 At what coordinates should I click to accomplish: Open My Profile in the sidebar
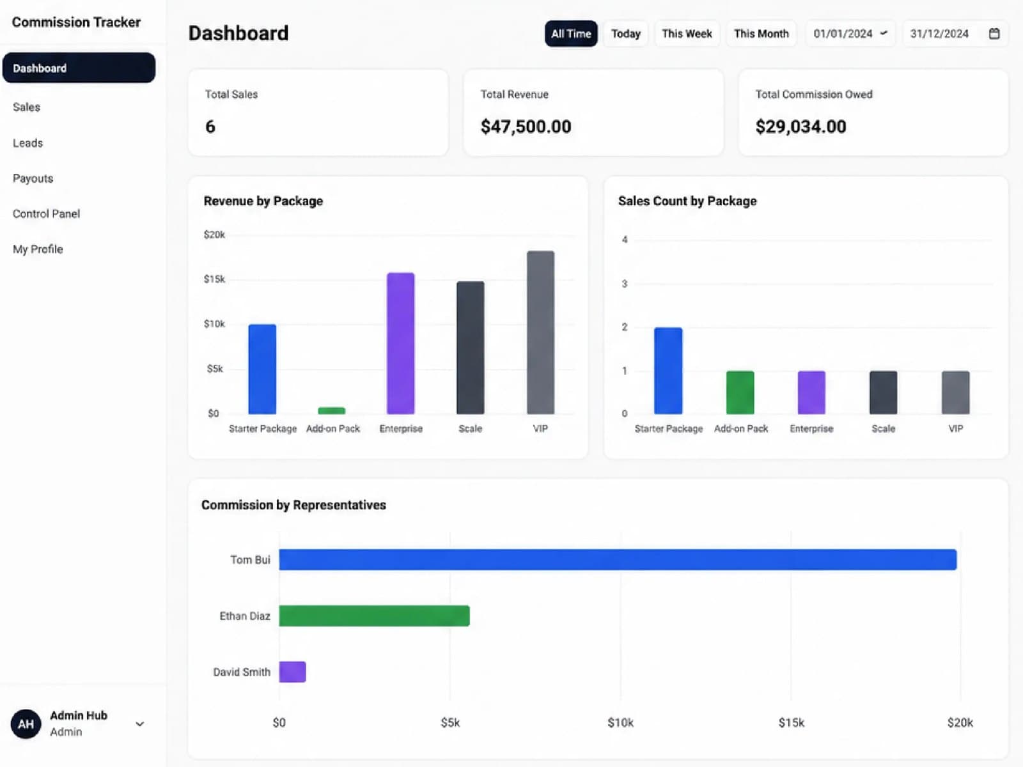pyautogui.click(x=38, y=249)
